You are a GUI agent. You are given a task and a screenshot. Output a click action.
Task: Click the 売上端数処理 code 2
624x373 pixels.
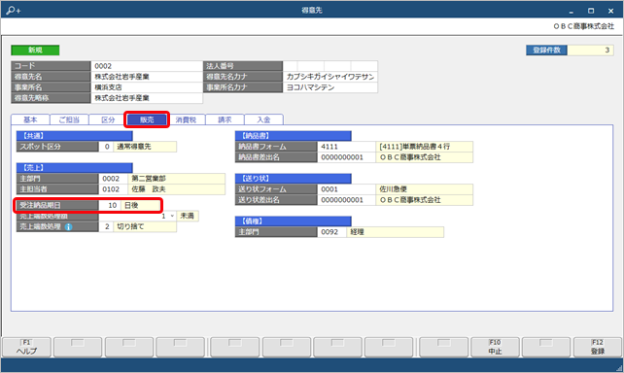coord(106,226)
